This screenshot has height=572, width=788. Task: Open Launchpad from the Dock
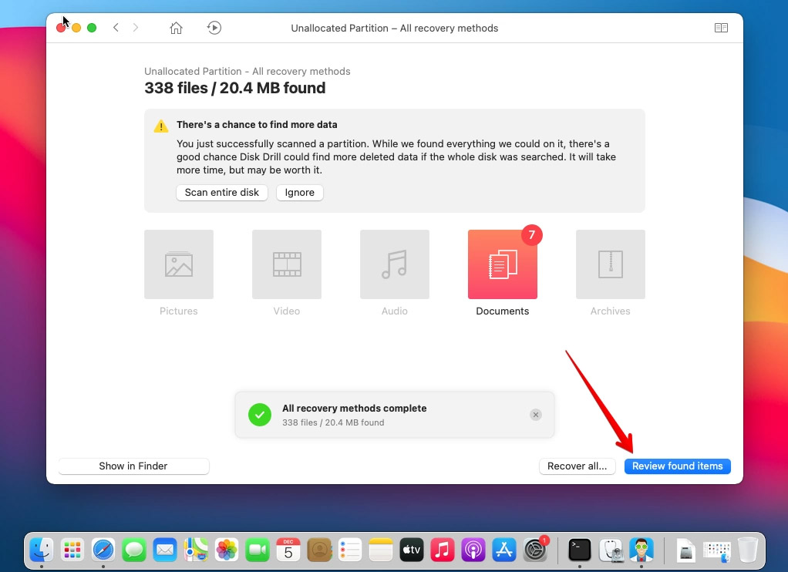pyautogui.click(x=72, y=550)
